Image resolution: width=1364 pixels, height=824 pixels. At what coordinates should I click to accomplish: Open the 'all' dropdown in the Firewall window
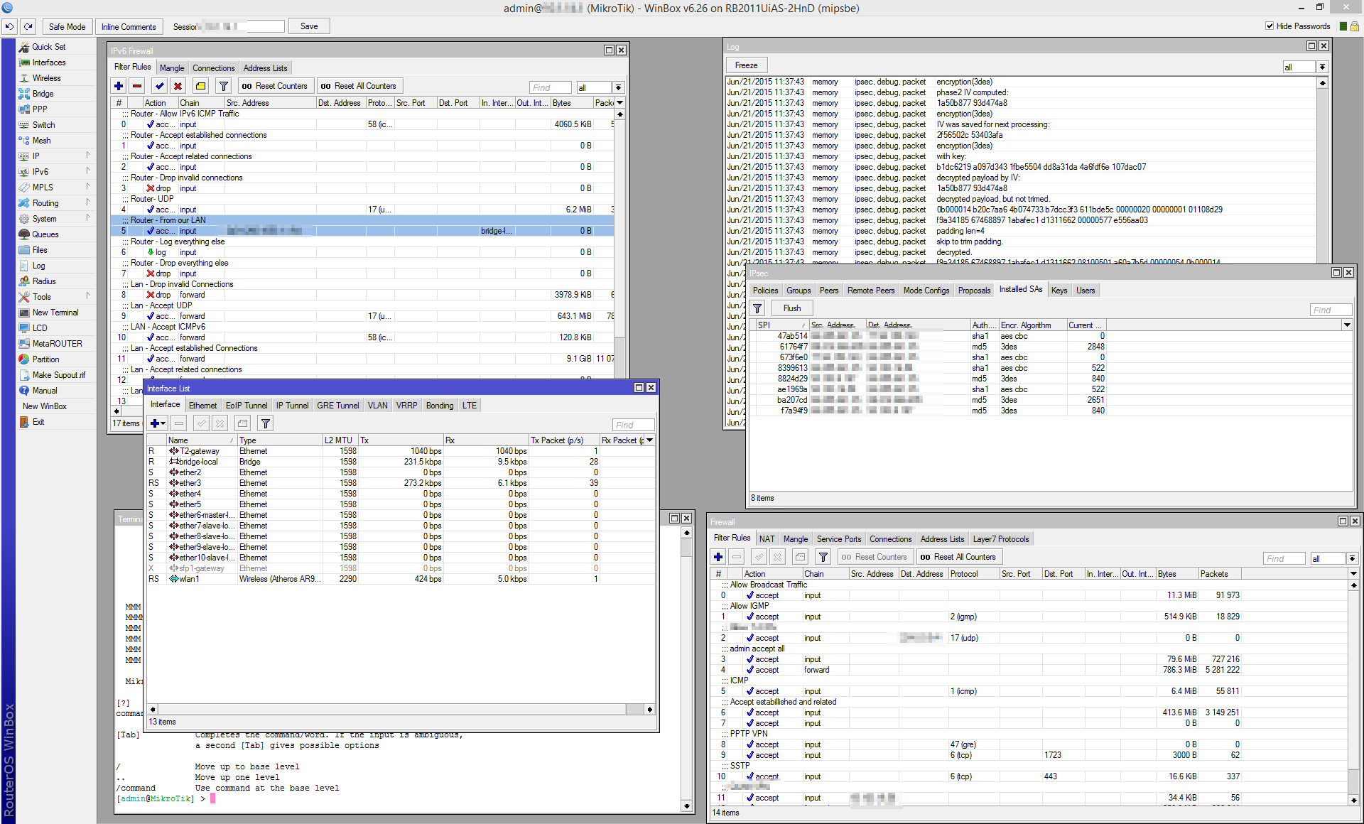1352,558
